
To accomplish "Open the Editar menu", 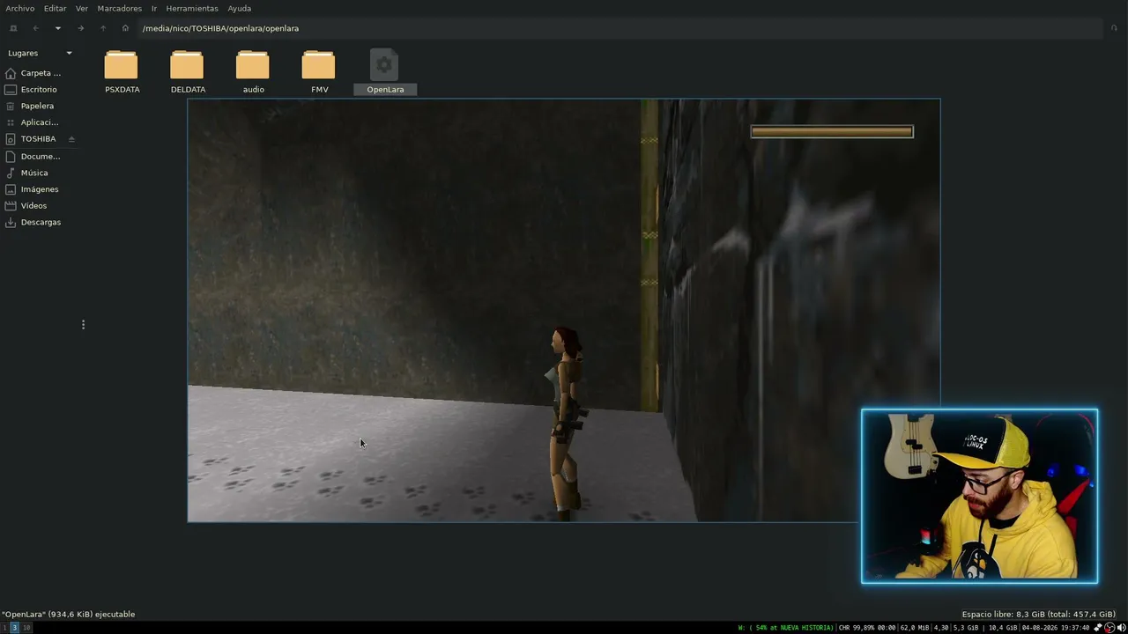I will [x=55, y=8].
